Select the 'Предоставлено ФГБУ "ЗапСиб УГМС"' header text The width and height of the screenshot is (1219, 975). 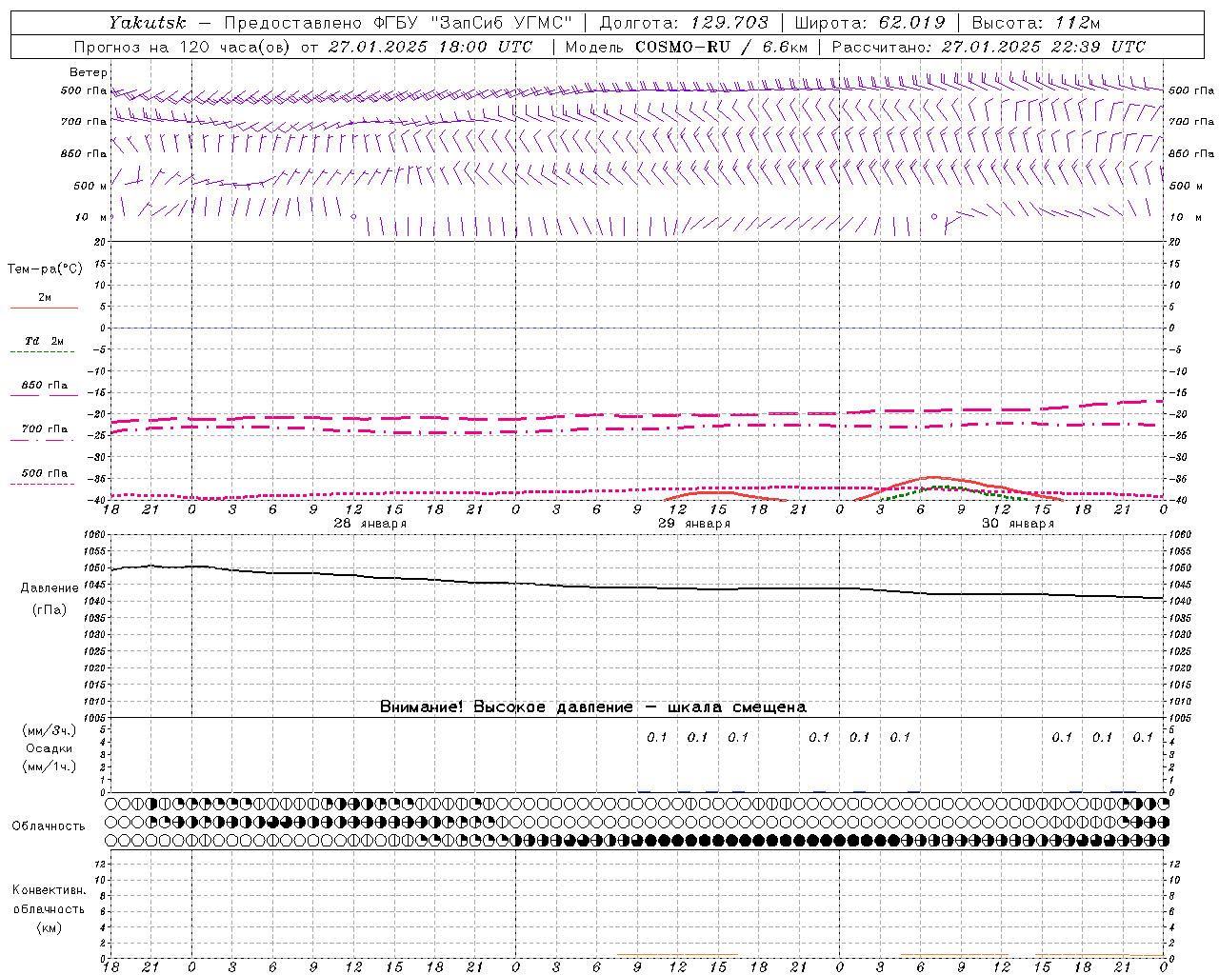point(398,22)
